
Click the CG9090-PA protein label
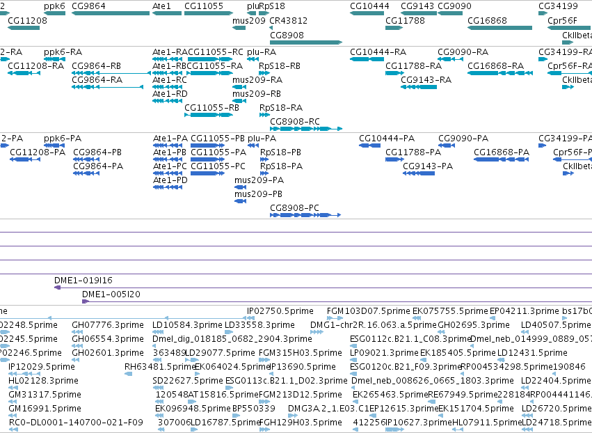[463, 139]
